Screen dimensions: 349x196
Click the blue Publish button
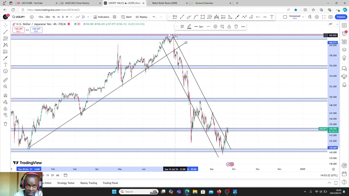[x=341, y=17]
